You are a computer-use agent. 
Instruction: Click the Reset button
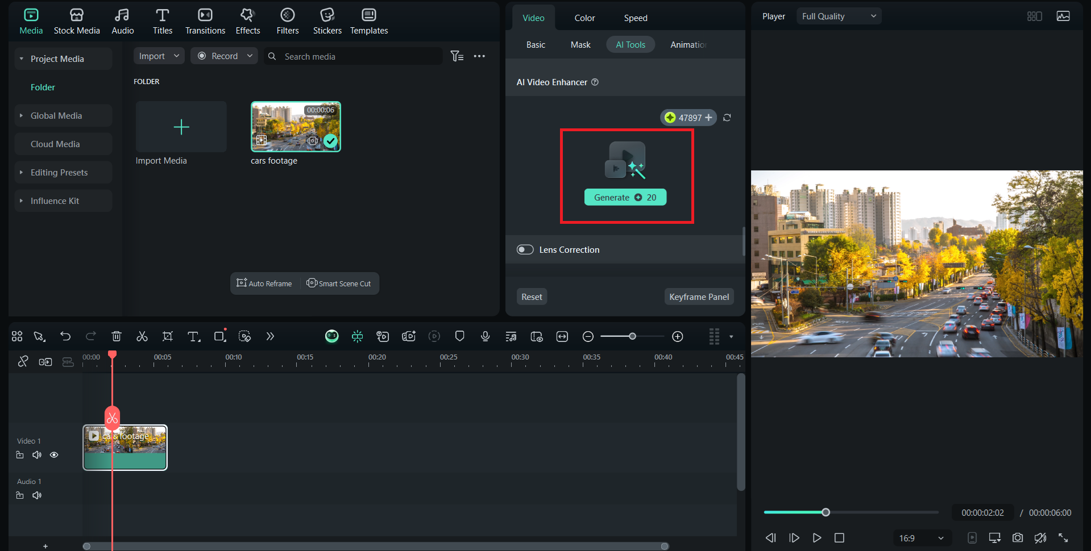pos(532,297)
